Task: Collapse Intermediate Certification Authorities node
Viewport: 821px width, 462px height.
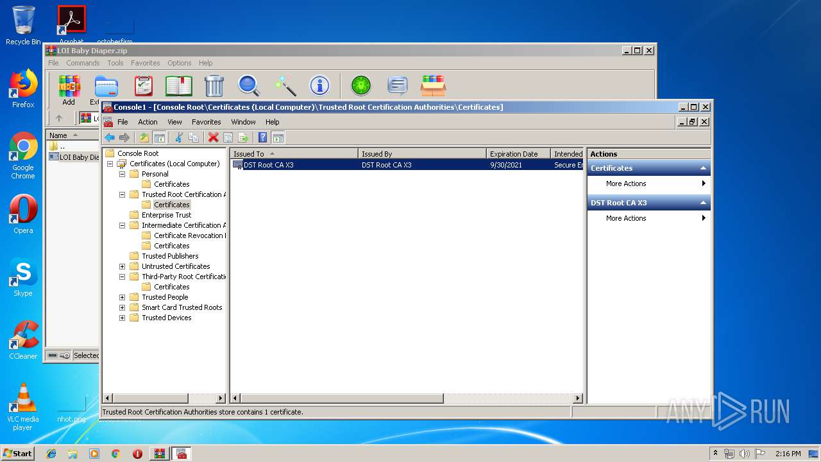Action: click(x=122, y=225)
